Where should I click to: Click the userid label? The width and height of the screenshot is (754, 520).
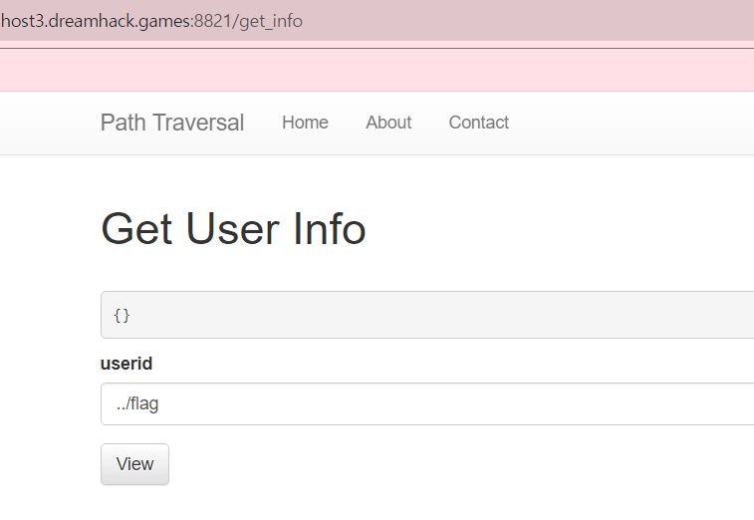coord(126,364)
